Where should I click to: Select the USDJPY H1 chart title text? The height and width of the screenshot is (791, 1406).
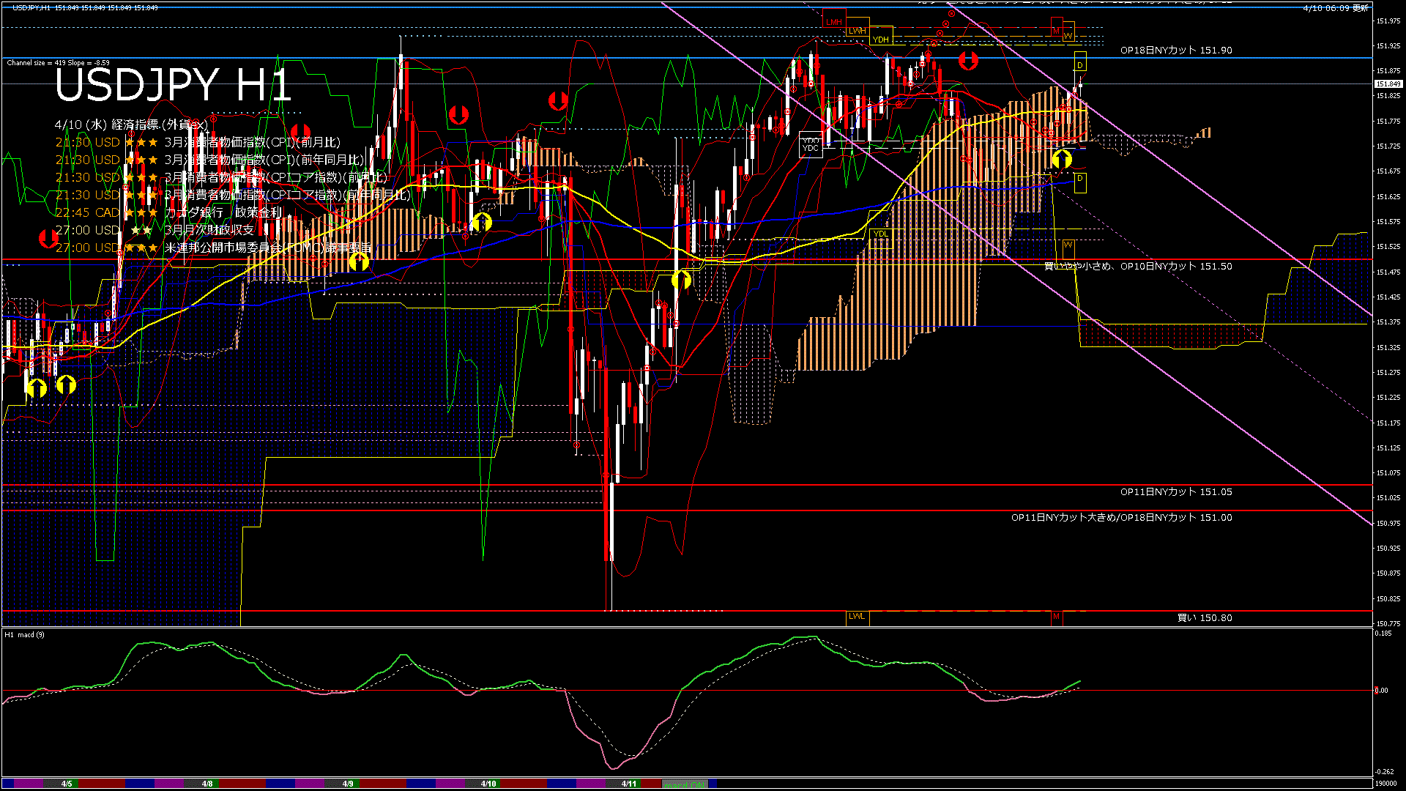(173, 86)
